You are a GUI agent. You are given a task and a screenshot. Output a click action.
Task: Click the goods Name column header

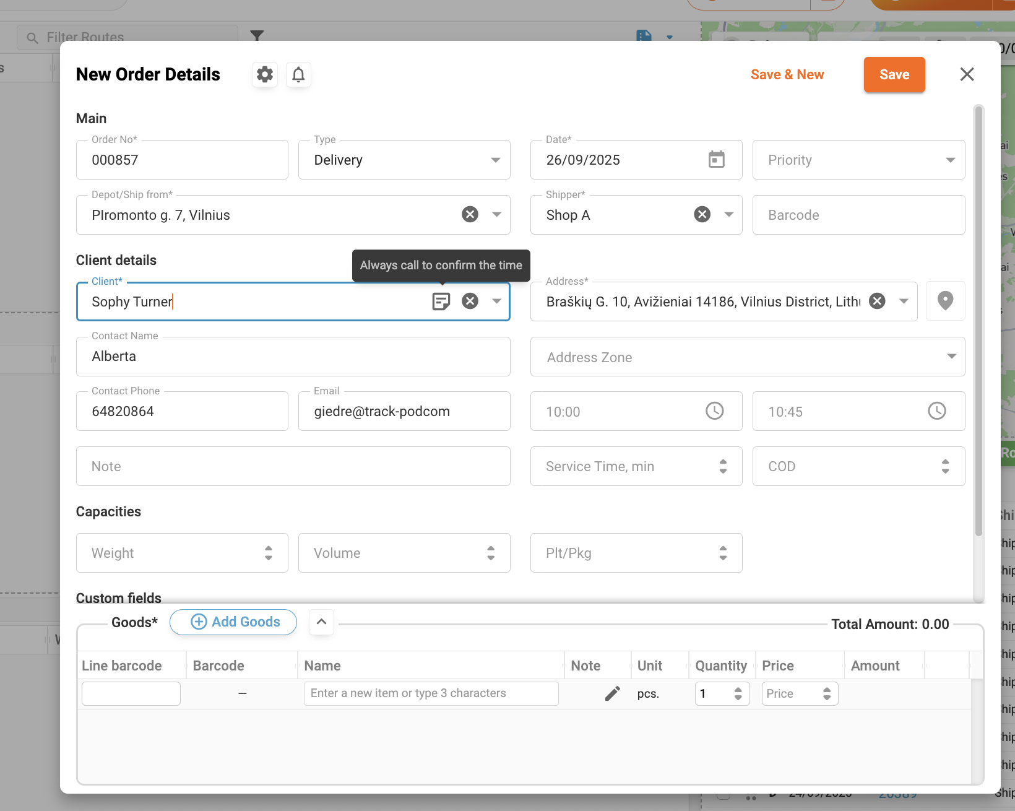[x=322, y=666]
